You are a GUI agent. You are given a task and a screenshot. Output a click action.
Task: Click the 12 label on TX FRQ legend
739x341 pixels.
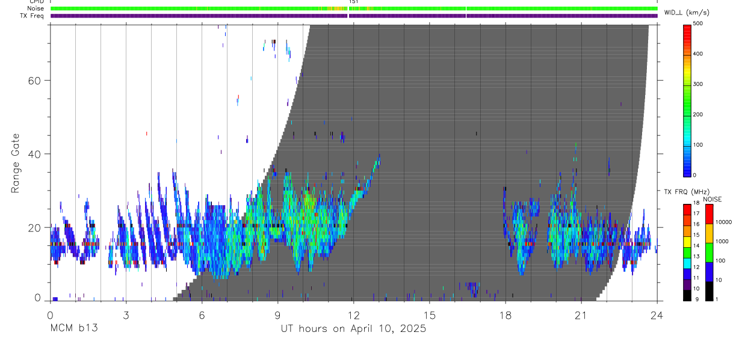pos(696,267)
